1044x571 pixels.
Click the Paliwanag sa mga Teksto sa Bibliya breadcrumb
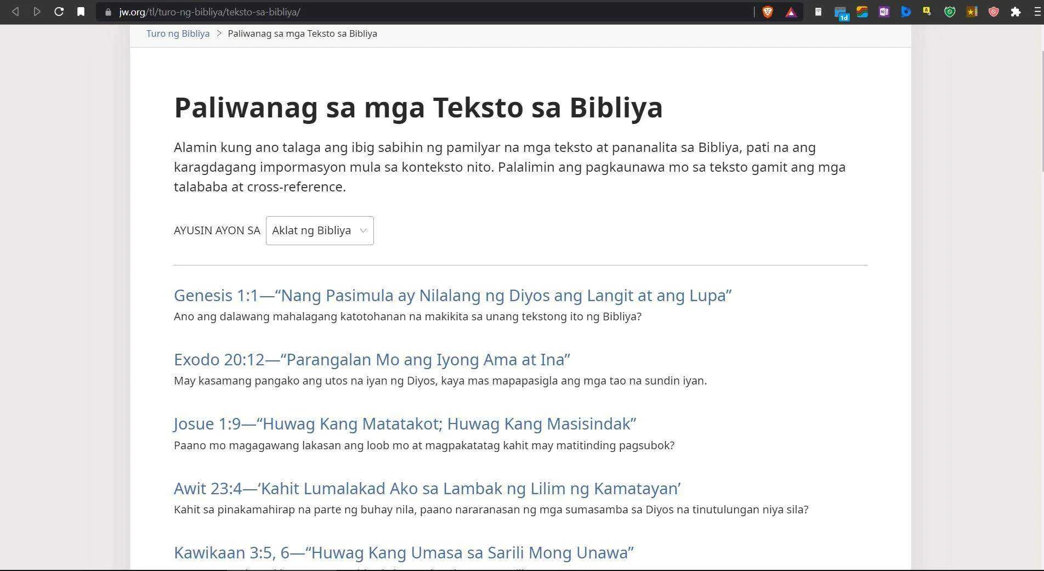point(302,33)
